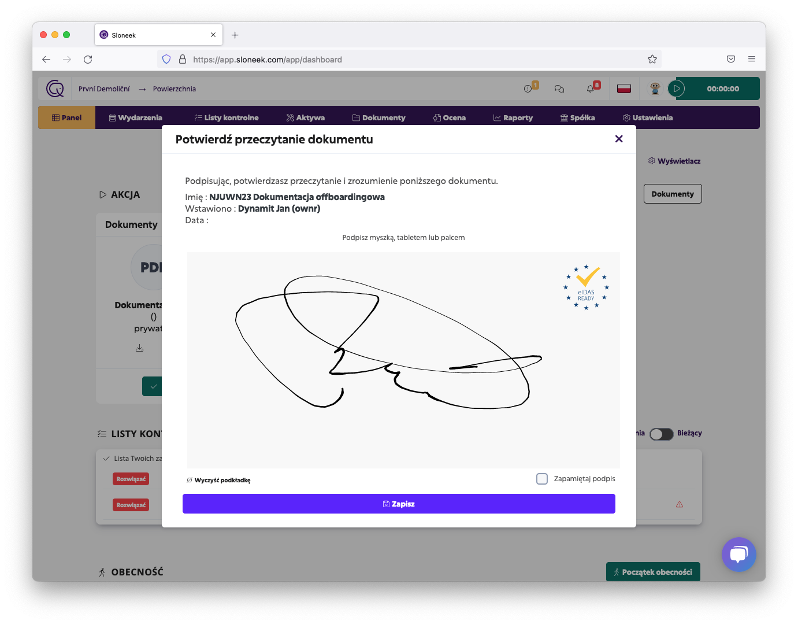Click the PDF document thumbnail

tap(147, 267)
